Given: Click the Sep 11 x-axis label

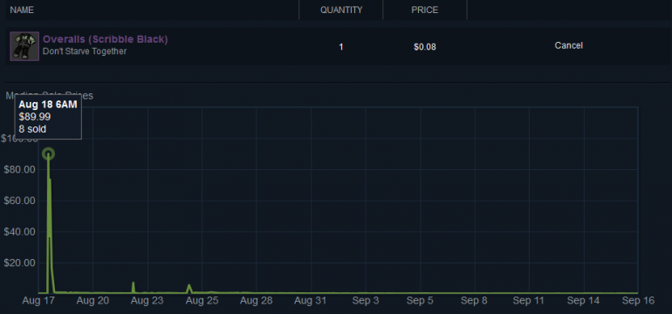Looking at the screenshot, I should click(528, 301).
